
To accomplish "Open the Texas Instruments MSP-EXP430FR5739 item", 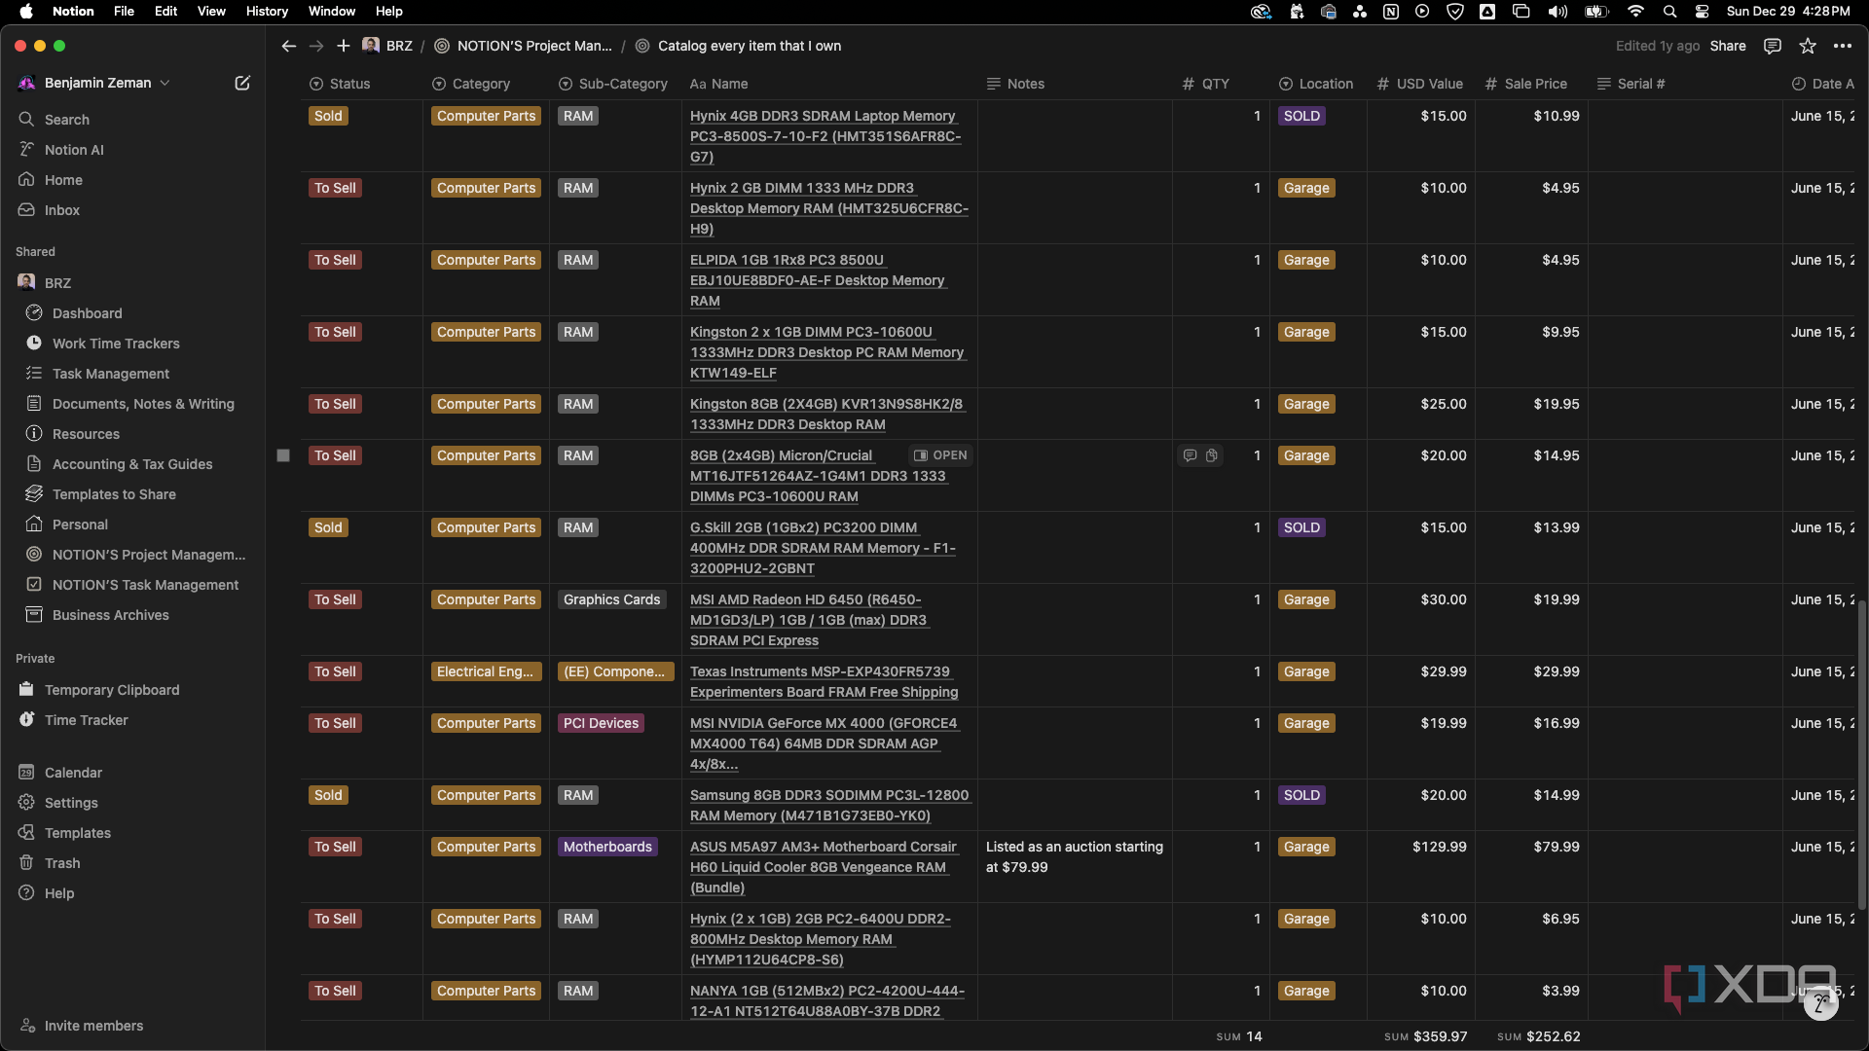I will [824, 681].
